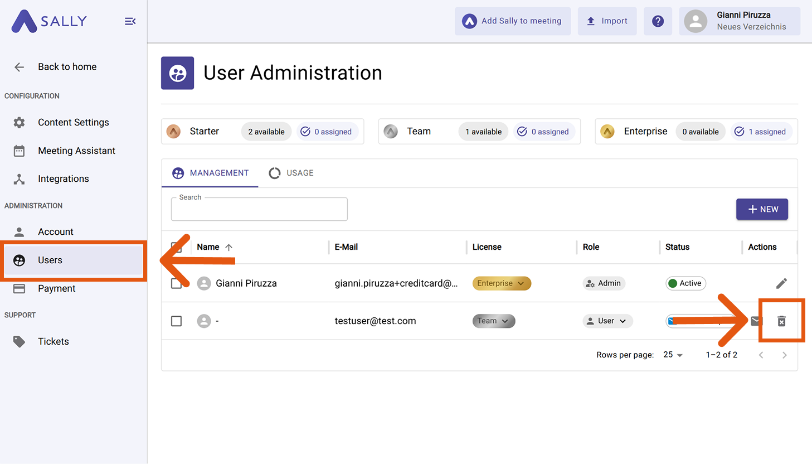
Task: Click the Payment card icon
Action: [19, 288]
